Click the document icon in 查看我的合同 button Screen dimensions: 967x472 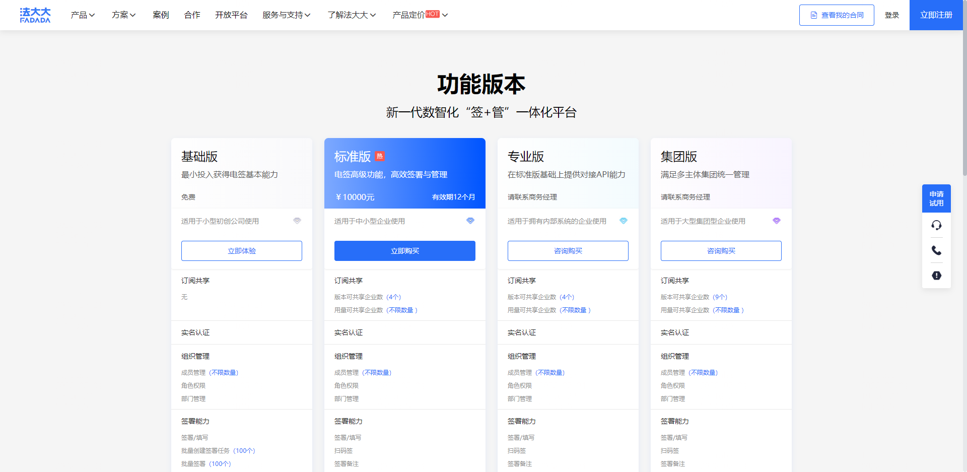pyautogui.click(x=814, y=15)
